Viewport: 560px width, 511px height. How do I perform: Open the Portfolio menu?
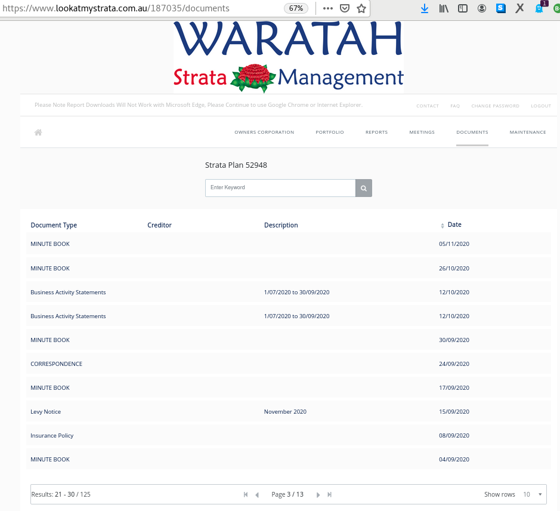click(x=330, y=133)
